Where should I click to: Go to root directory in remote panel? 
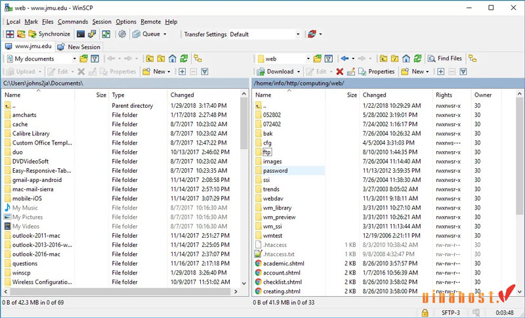395,59
